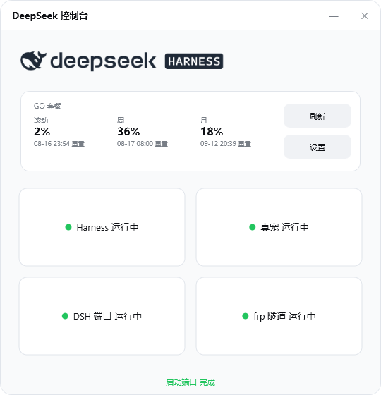
Task: Select the 18% 月 usage value
Action: [212, 131]
